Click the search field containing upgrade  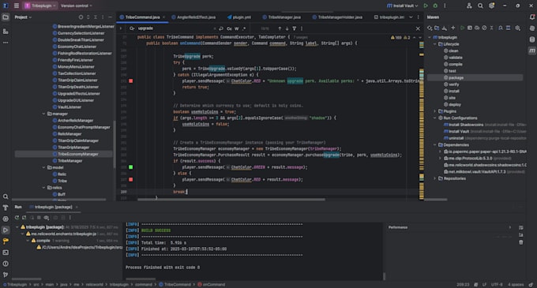coord(175,28)
